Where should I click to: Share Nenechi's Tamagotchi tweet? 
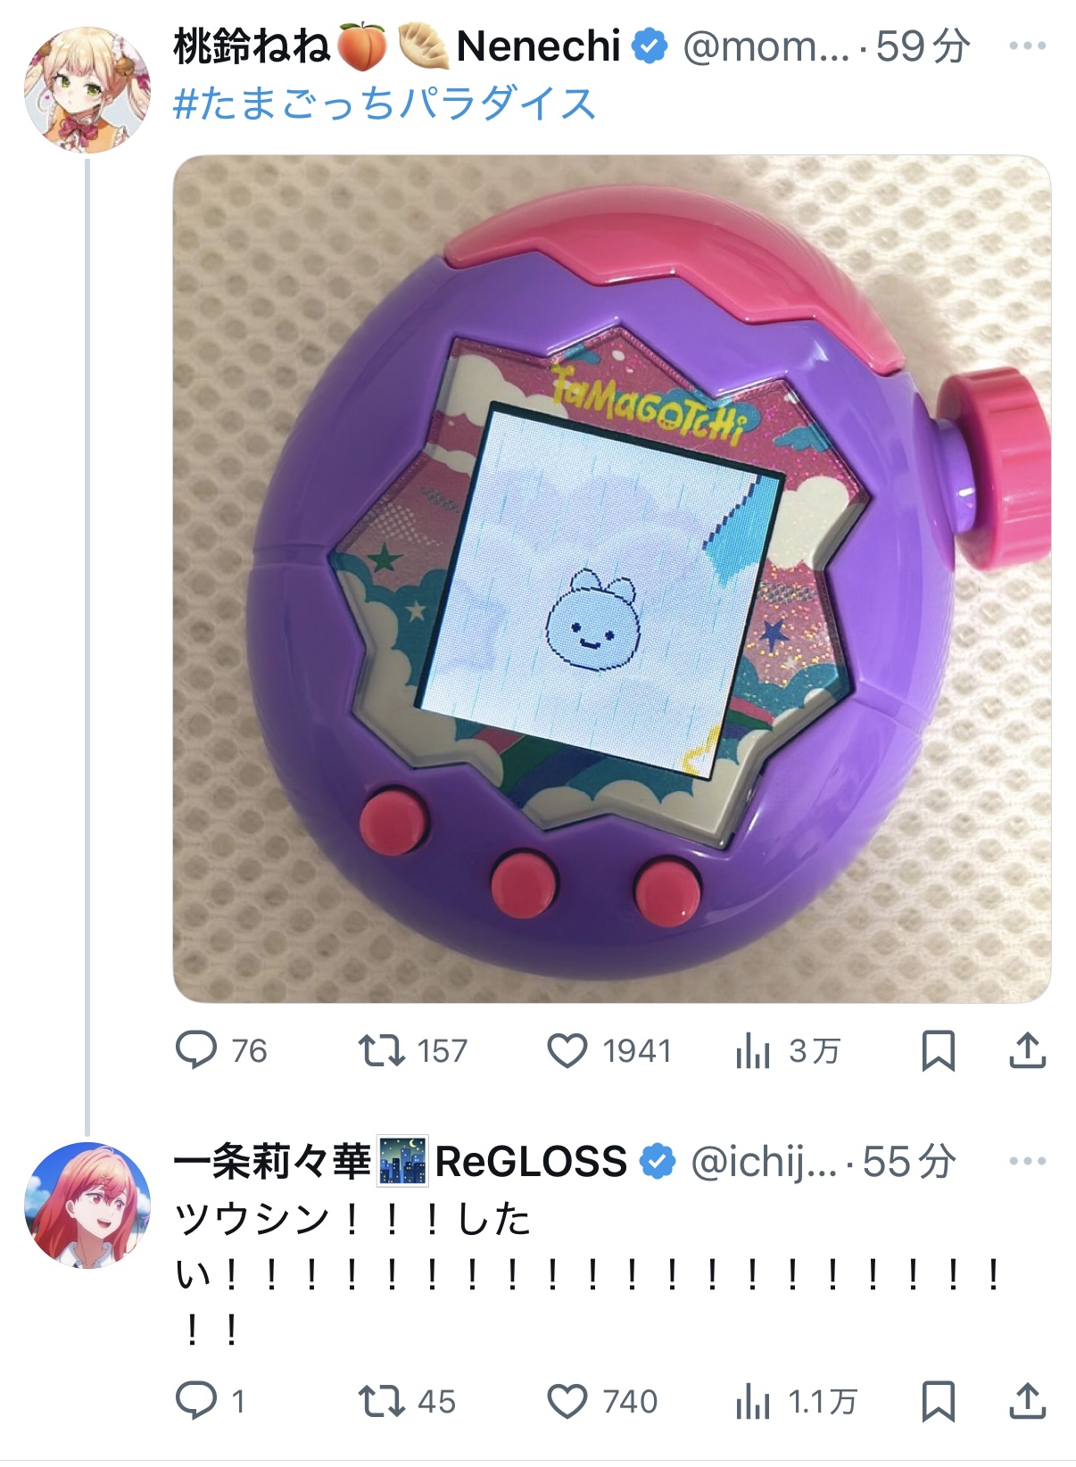[1027, 1050]
